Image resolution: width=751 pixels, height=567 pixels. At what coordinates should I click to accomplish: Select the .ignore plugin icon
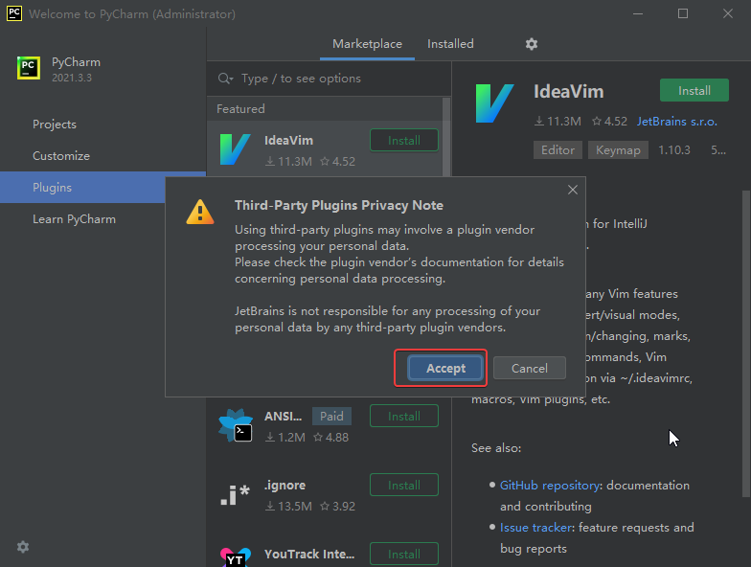(x=235, y=495)
